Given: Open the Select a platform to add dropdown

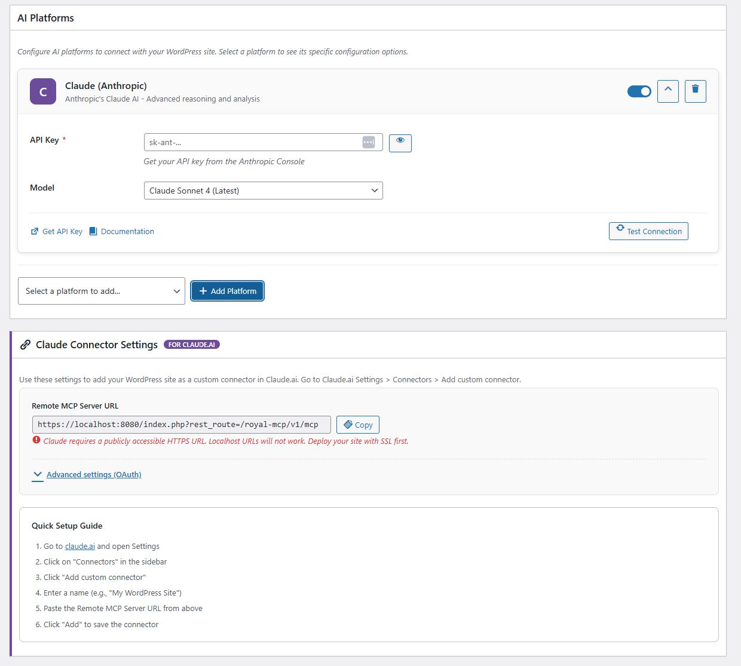Looking at the screenshot, I should click(x=101, y=291).
